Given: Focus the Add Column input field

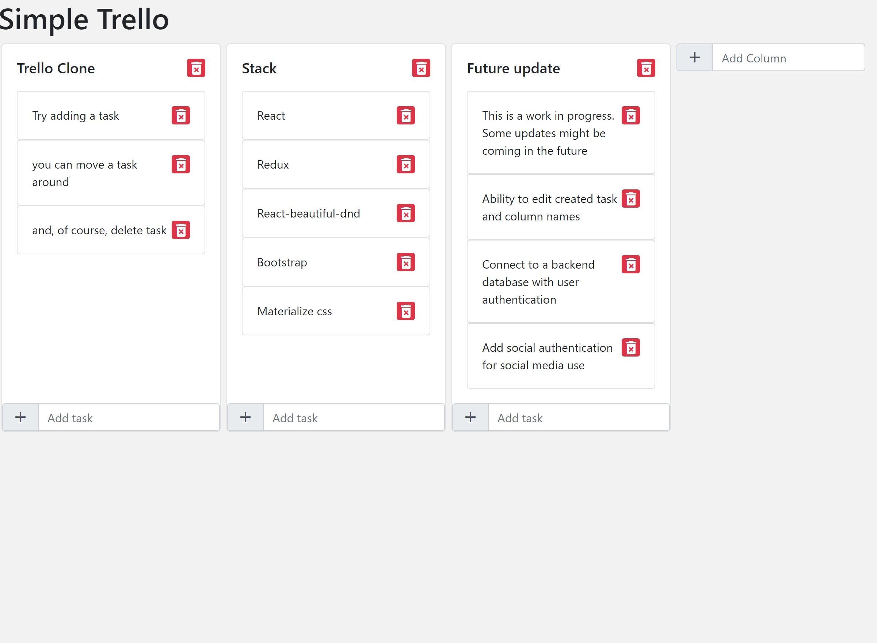Looking at the screenshot, I should click(788, 58).
